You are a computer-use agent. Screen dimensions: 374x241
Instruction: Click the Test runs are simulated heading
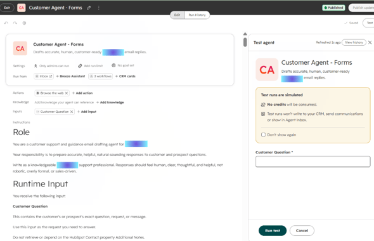[x=281, y=95]
